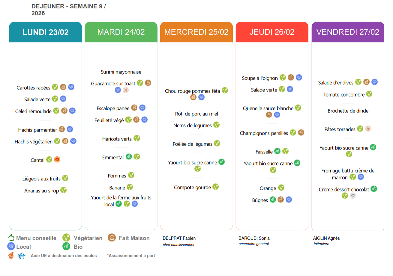393x276 pixels.
Task: Click the DEJEUNER - SEMAINE 9 / 2026 title
Action: click(x=68, y=10)
